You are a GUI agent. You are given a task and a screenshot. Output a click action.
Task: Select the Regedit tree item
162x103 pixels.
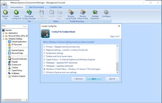(x=13, y=62)
